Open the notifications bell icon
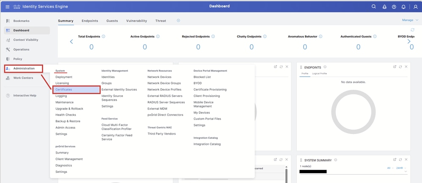The height and width of the screenshot is (183, 422). click(x=403, y=7)
